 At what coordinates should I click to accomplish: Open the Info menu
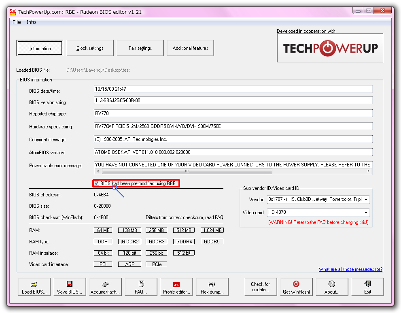coord(31,22)
